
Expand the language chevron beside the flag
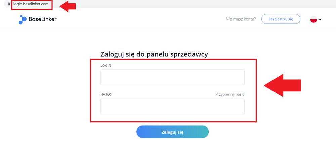(320, 19)
